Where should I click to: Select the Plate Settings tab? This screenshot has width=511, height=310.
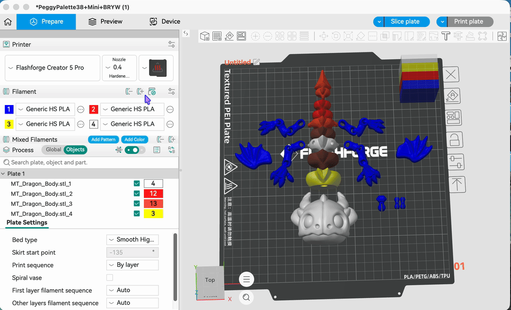tap(27, 222)
